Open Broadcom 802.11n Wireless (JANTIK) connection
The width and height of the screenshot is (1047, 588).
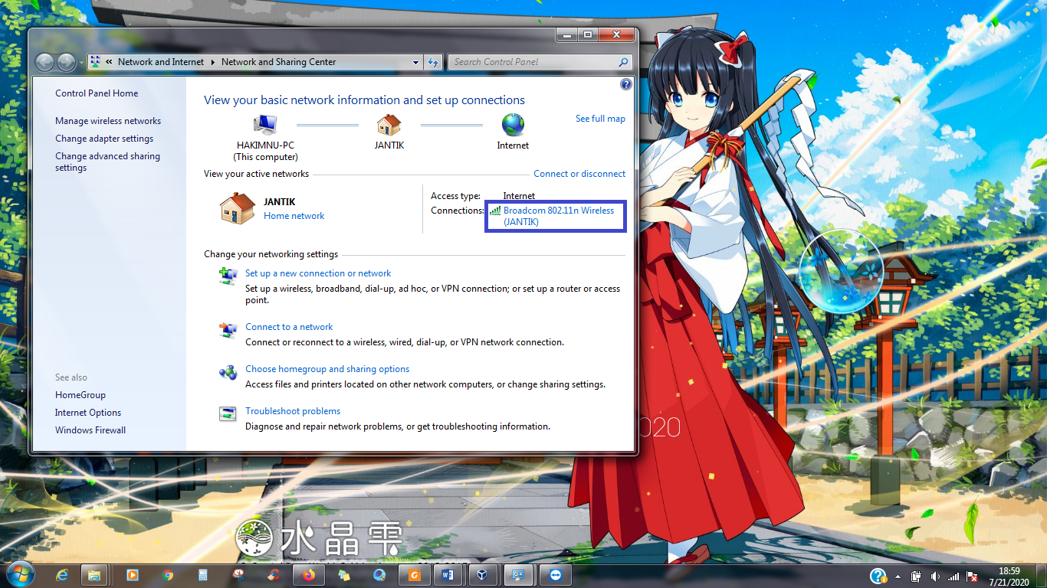pos(558,216)
